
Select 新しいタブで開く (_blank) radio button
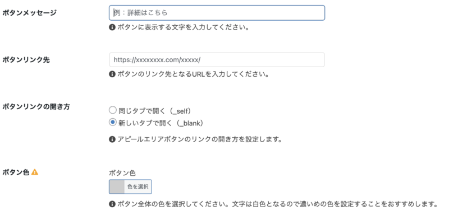(x=113, y=122)
